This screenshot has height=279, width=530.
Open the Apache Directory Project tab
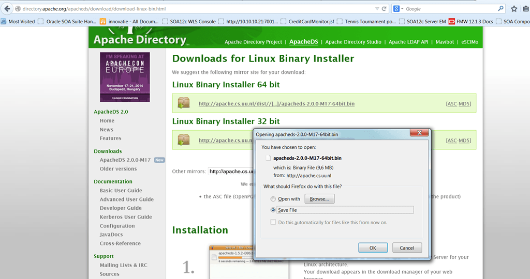[253, 42]
